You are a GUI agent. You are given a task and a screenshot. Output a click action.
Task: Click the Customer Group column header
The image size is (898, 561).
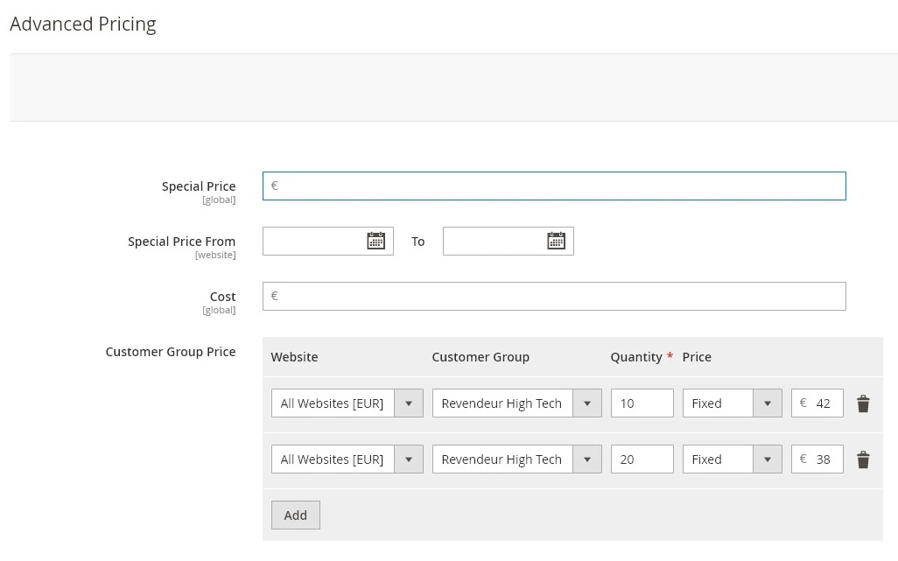(481, 356)
